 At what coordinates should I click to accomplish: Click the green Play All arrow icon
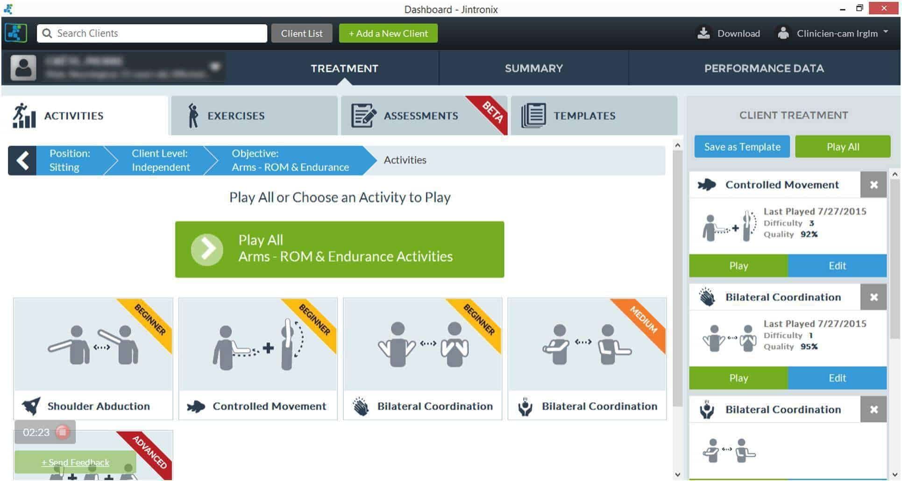[x=207, y=250]
